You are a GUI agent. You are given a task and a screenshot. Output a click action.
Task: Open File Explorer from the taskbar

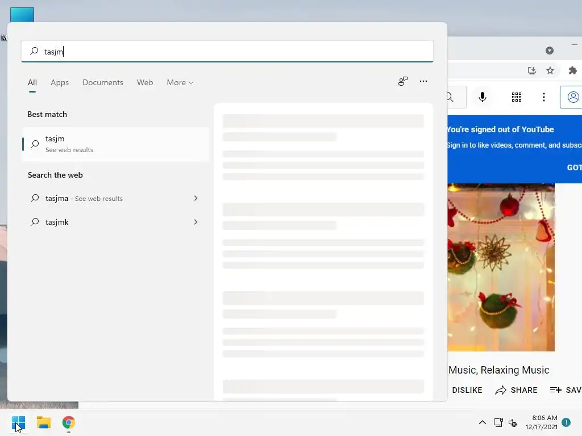click(x=43, y=422)
